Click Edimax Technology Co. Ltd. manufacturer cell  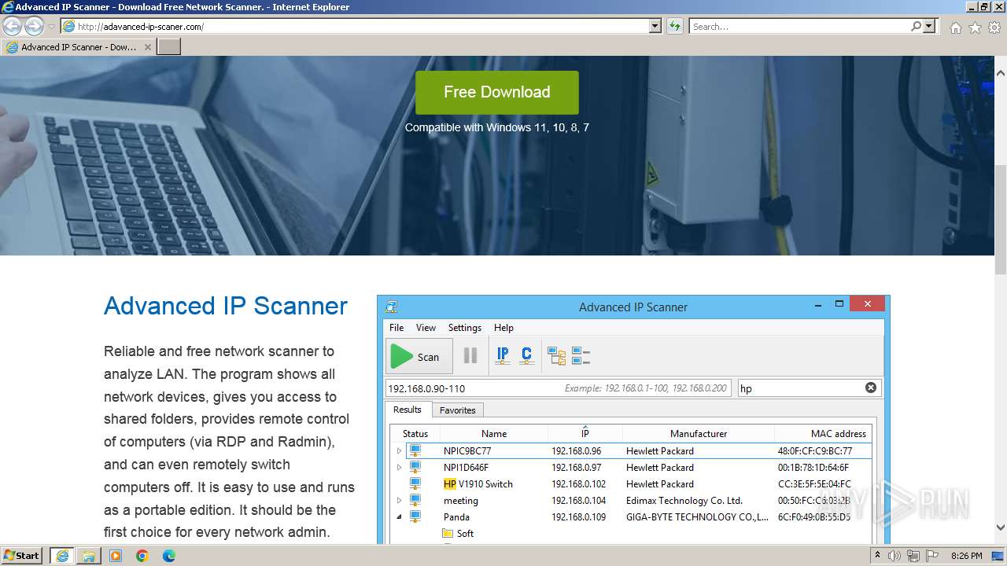point(684,501)
